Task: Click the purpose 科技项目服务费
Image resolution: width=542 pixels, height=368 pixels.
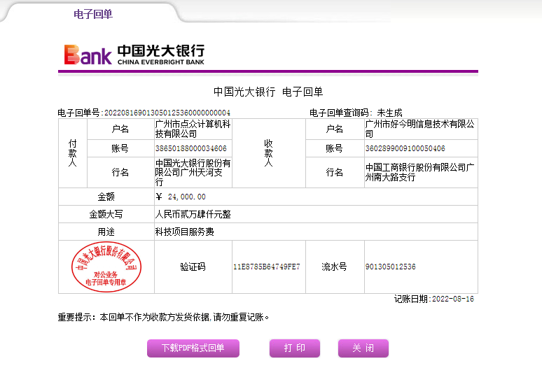Action: click(184, 232)
